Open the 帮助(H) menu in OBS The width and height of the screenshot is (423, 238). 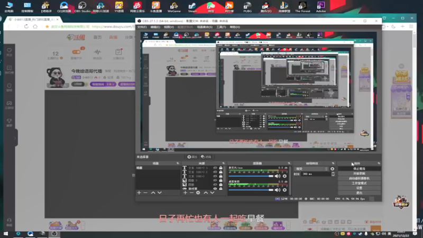click(x=235, y=27)
